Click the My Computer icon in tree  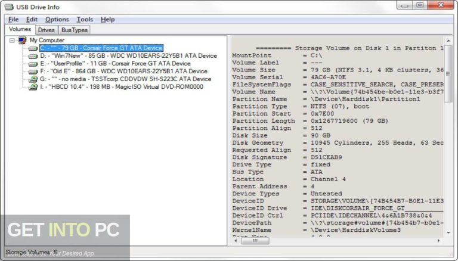click(22, 40)
